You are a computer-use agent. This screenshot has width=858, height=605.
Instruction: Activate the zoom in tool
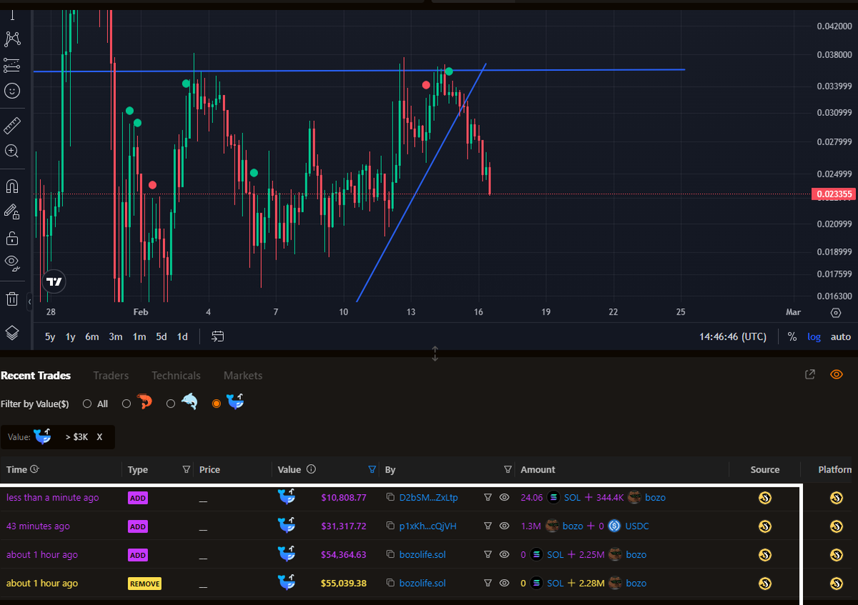pyautogui.click(x=12, y=151)
